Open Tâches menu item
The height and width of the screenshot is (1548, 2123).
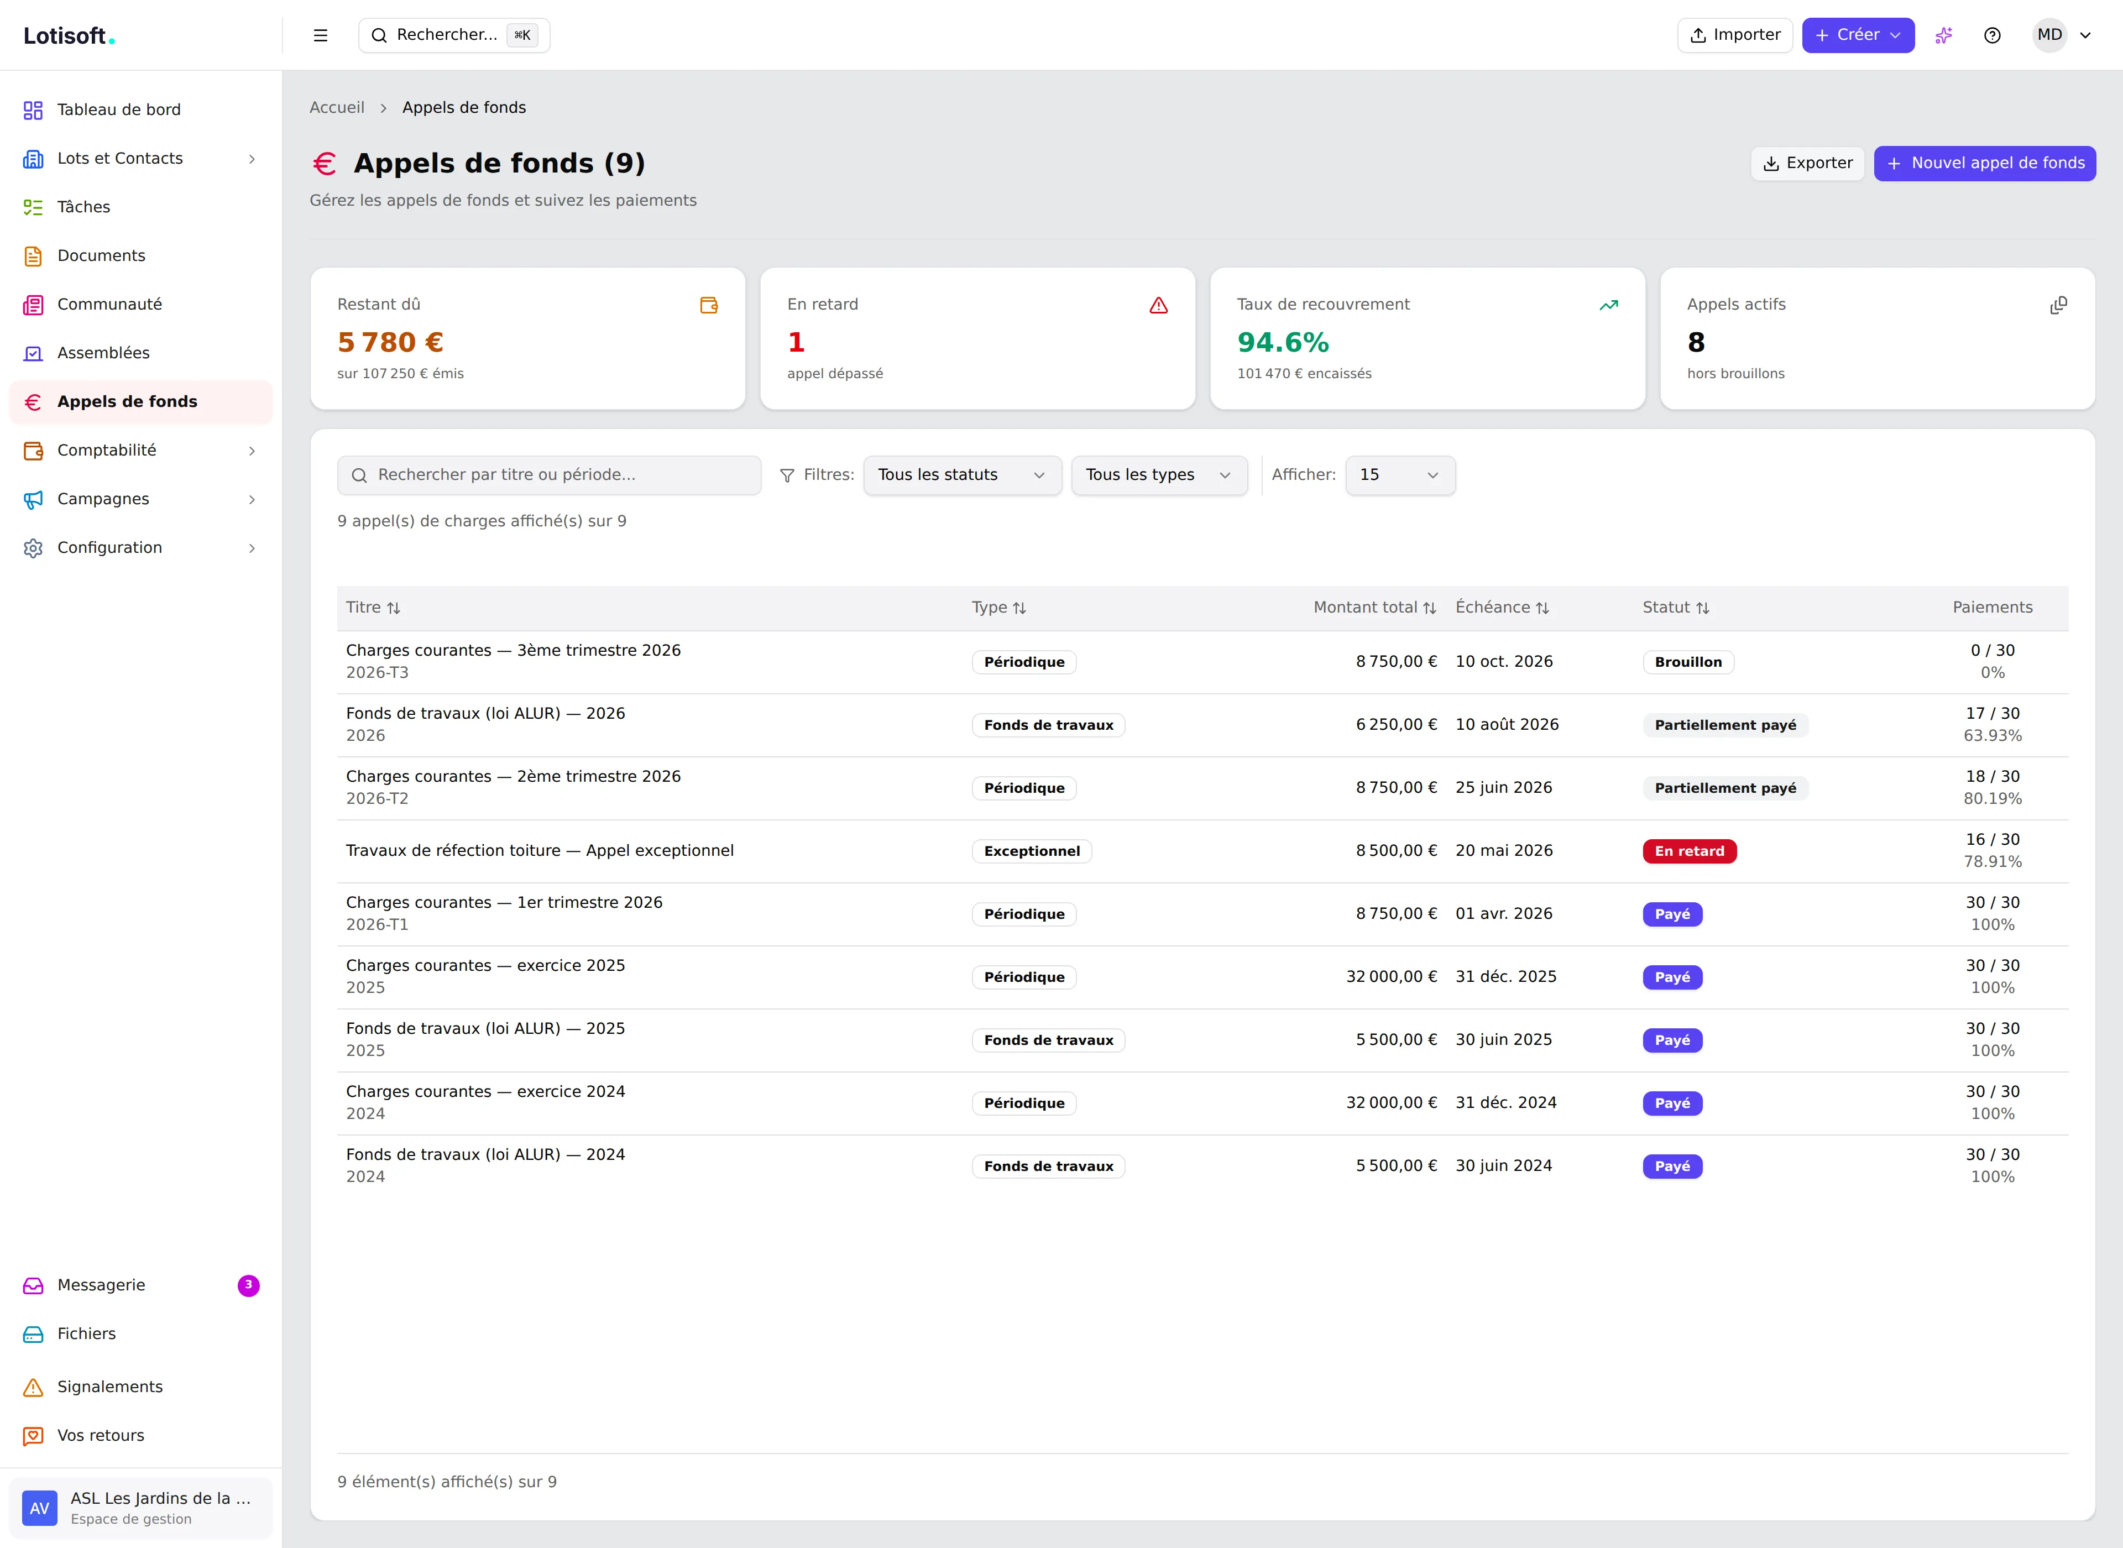point(140,208)
